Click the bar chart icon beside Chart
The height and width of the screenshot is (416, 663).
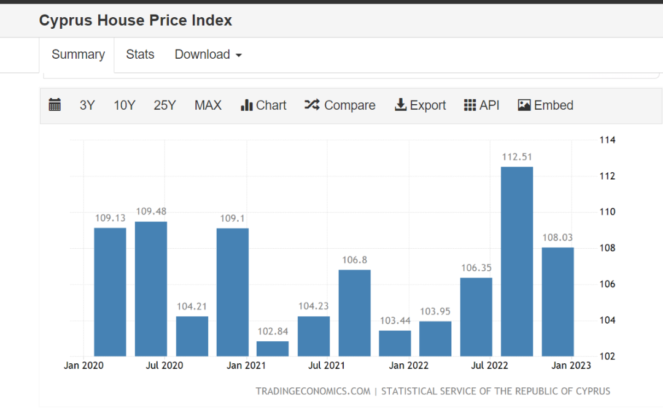tap(247, 105)
